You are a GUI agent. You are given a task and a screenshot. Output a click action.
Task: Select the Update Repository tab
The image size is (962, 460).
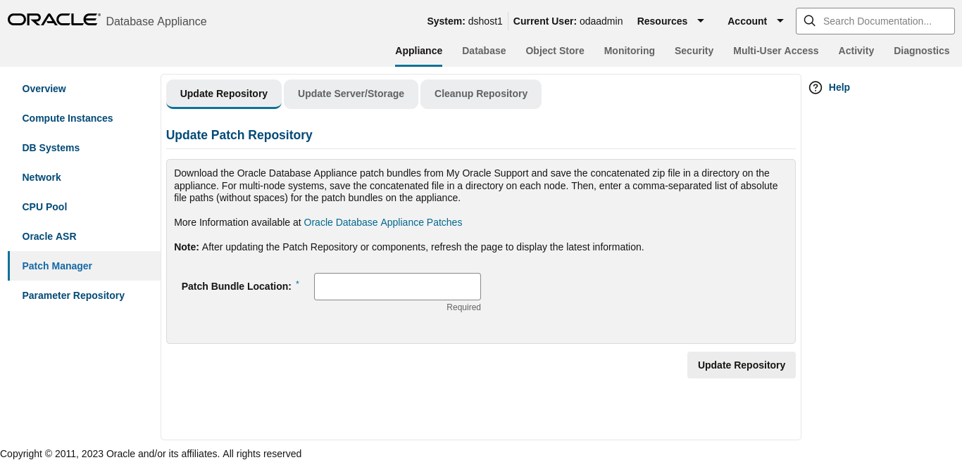(x=223, y=94)
